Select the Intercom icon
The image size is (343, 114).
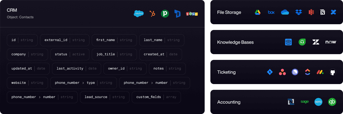288,42
